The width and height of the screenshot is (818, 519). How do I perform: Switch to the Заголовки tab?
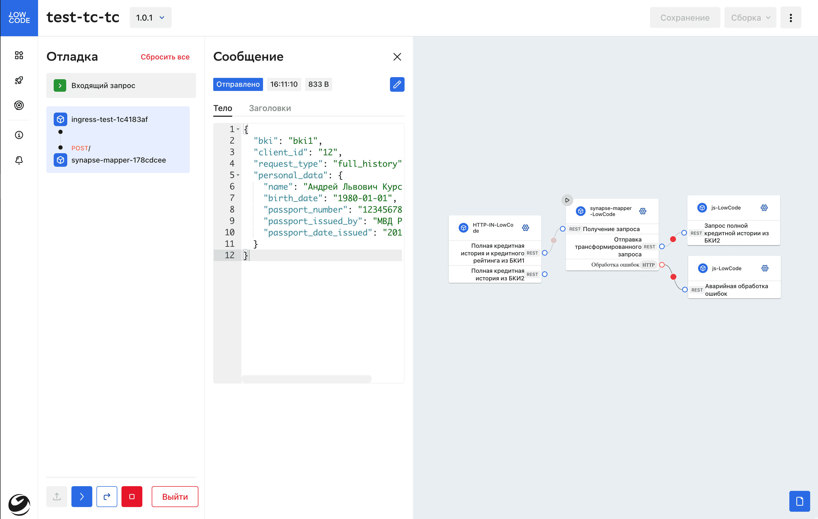270,108
